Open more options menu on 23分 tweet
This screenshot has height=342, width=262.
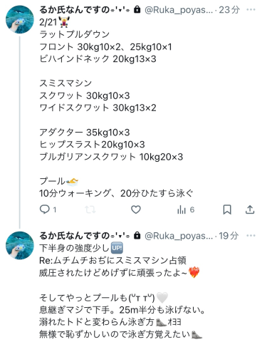(x=251, y=10)
